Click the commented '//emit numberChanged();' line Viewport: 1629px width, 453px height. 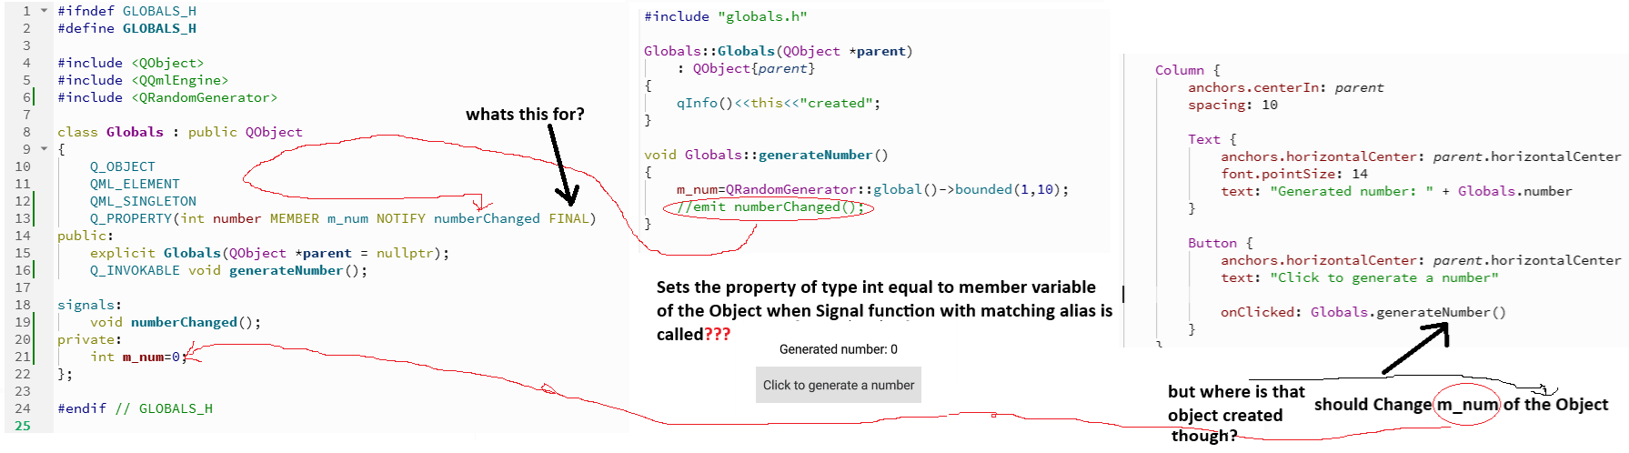pos(770,206)
